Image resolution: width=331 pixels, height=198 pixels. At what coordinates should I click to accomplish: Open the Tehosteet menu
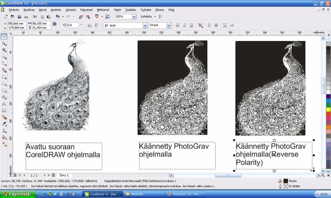(x=86, y=10)
